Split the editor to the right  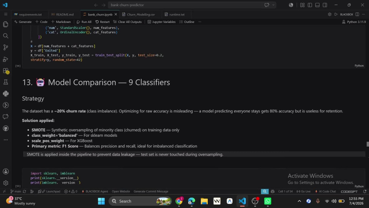click(x=357, y=14)
